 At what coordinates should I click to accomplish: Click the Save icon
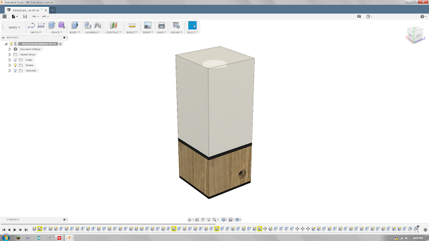(25, 16)
